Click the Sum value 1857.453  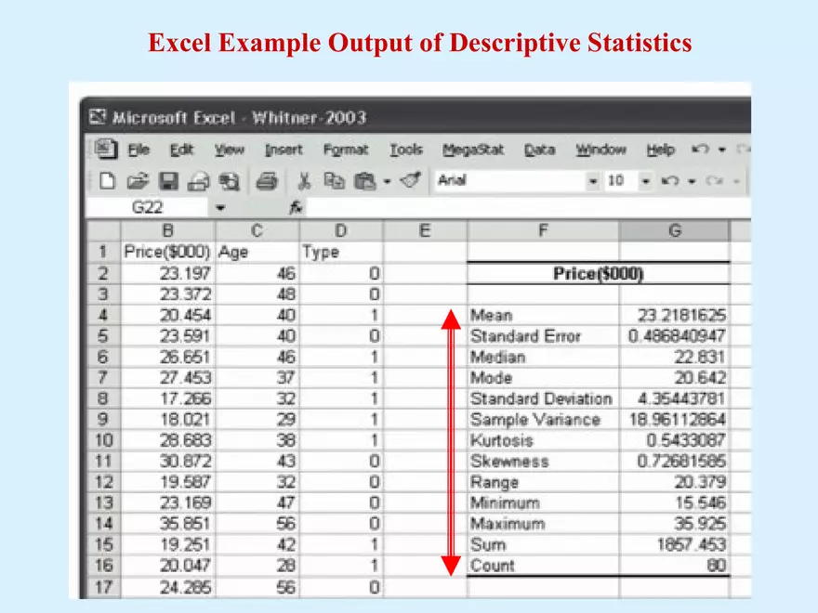pyautogui.click(x=675, y=544)
